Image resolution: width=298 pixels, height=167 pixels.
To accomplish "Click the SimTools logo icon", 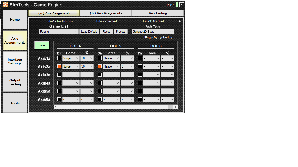I will tap(5, 5).
